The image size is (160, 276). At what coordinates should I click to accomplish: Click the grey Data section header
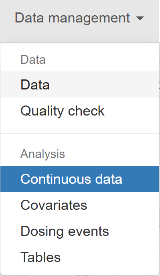[33, 60]
